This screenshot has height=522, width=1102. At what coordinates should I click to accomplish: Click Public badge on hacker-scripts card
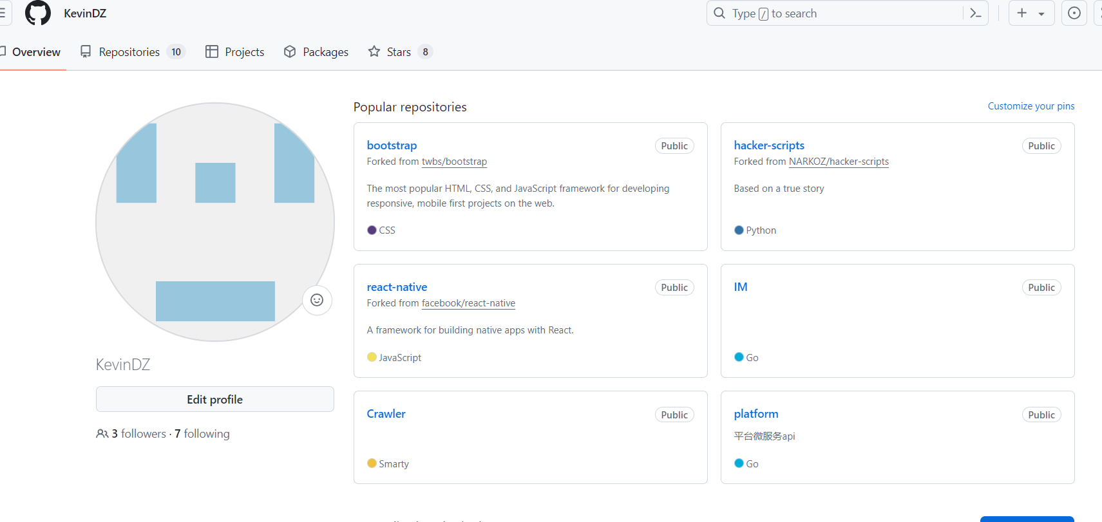click(x=1041, y=146)
